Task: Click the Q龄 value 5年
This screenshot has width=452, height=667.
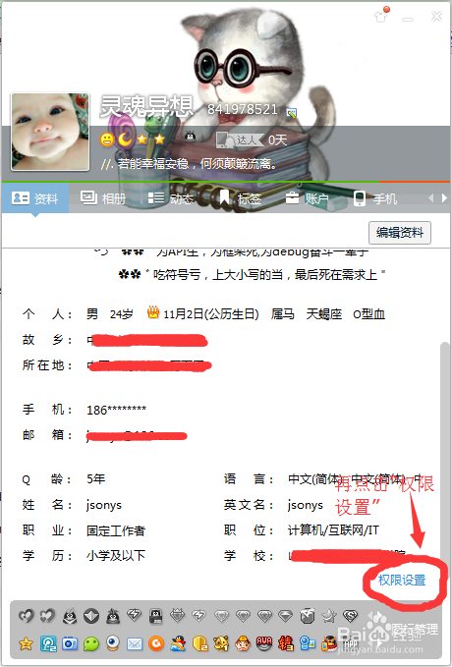Action: [95, 479]
